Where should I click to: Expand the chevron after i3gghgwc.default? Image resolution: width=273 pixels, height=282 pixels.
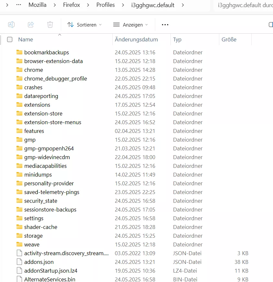(183, 5)
